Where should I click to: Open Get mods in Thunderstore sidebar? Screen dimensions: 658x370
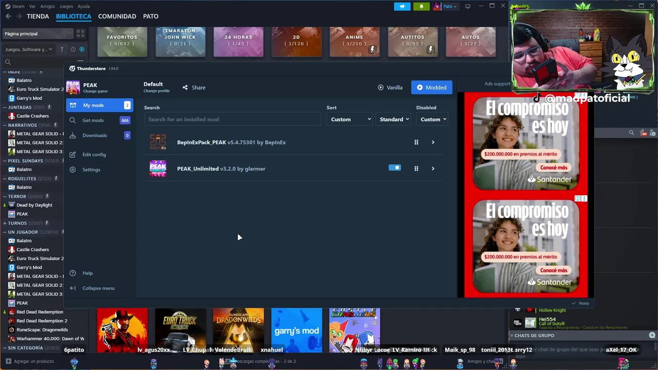coord(99,120)
